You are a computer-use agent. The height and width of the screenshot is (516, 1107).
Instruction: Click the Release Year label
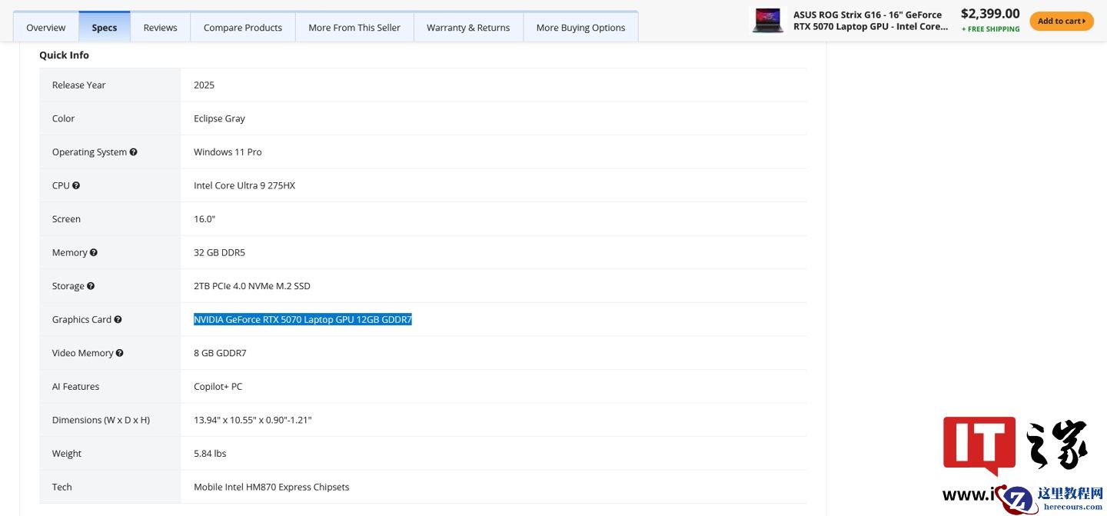pyautogui.click(x=79, y=85)
